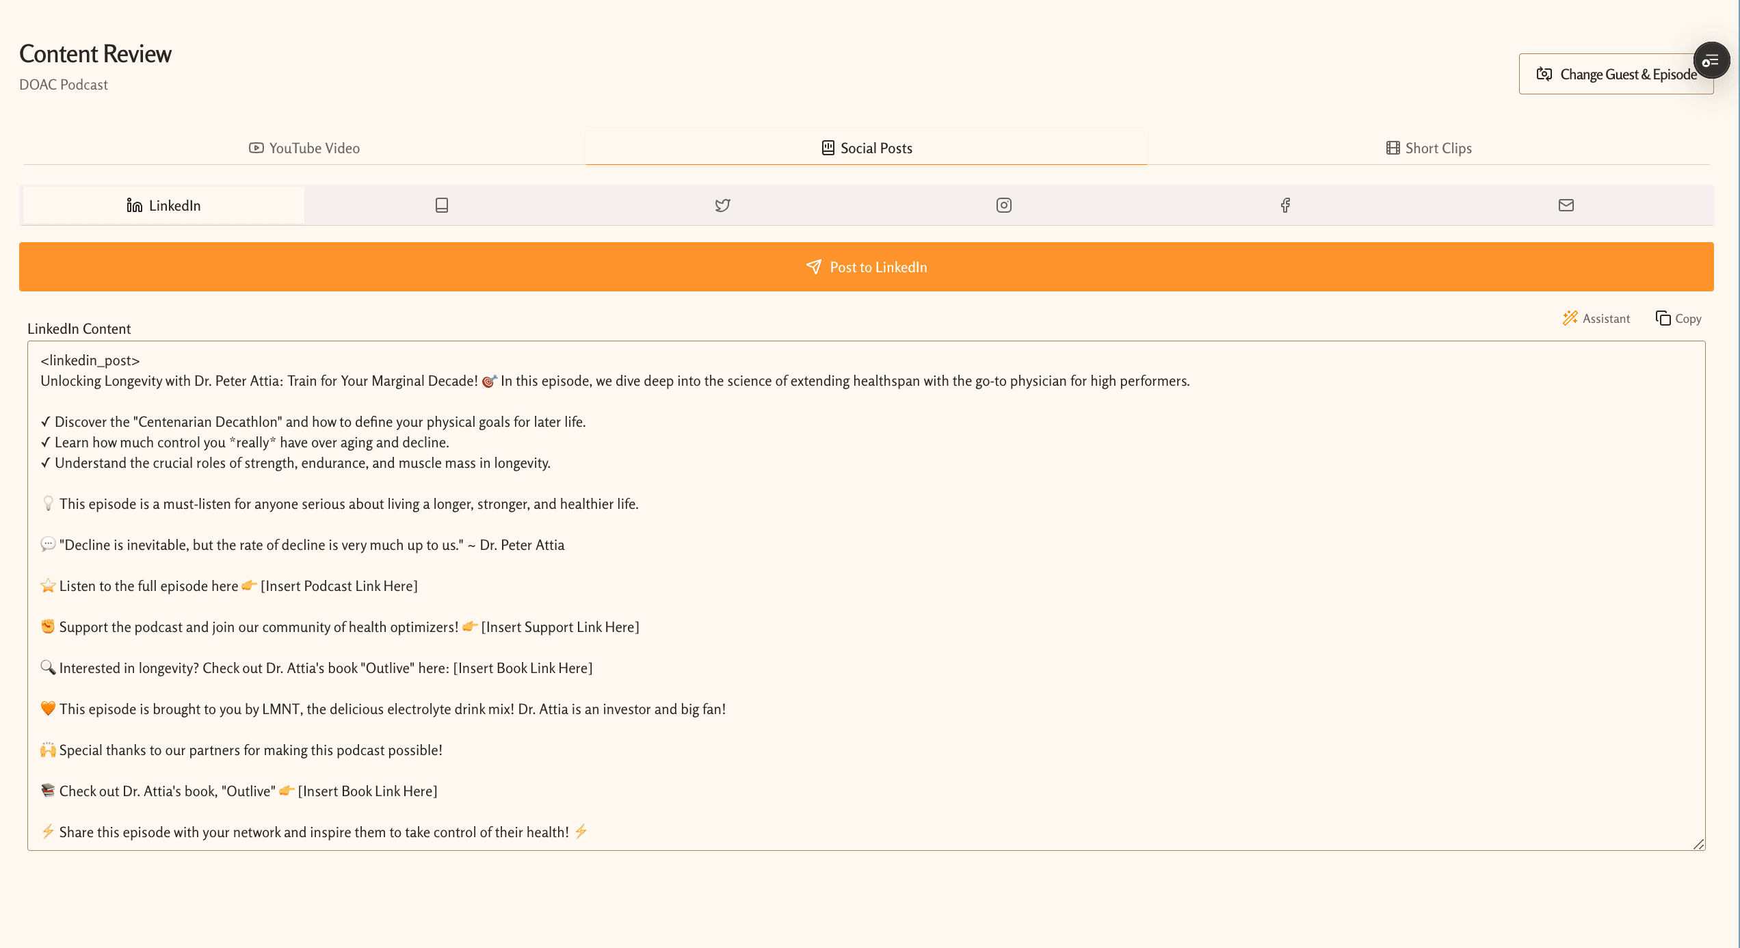Image resolution: width=1740 pixels, height=948 pixels.
Task: Click 'Share this episode with your network' line
Action: [314, 832]
